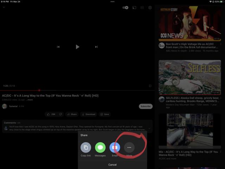This screenshot has width=225, height=169.
Task: Open Bon Scott documentary thumbnail
Action: [190, 23]
